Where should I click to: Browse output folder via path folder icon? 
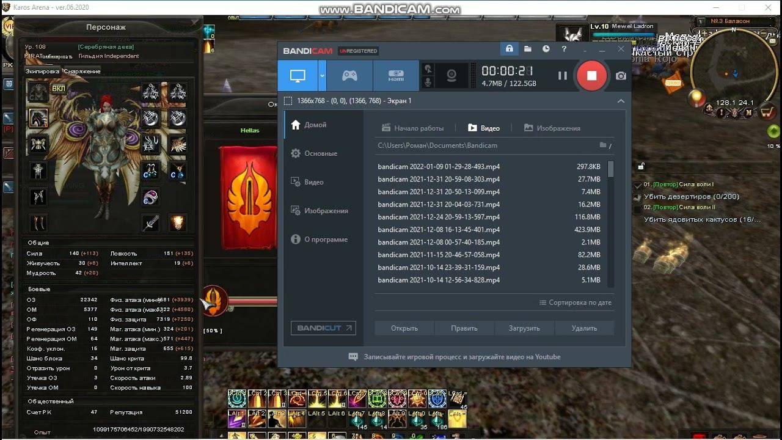603,145
